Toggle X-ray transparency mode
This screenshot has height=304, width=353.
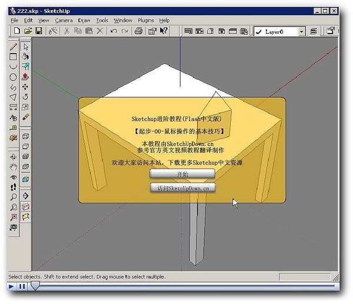pyautogui.click(x=25, y=180)
